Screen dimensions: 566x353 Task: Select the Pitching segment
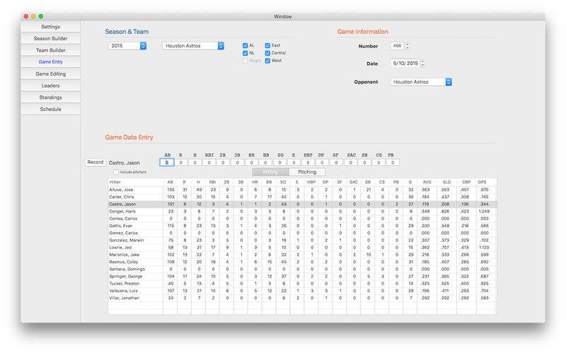[x=307, y=172]
